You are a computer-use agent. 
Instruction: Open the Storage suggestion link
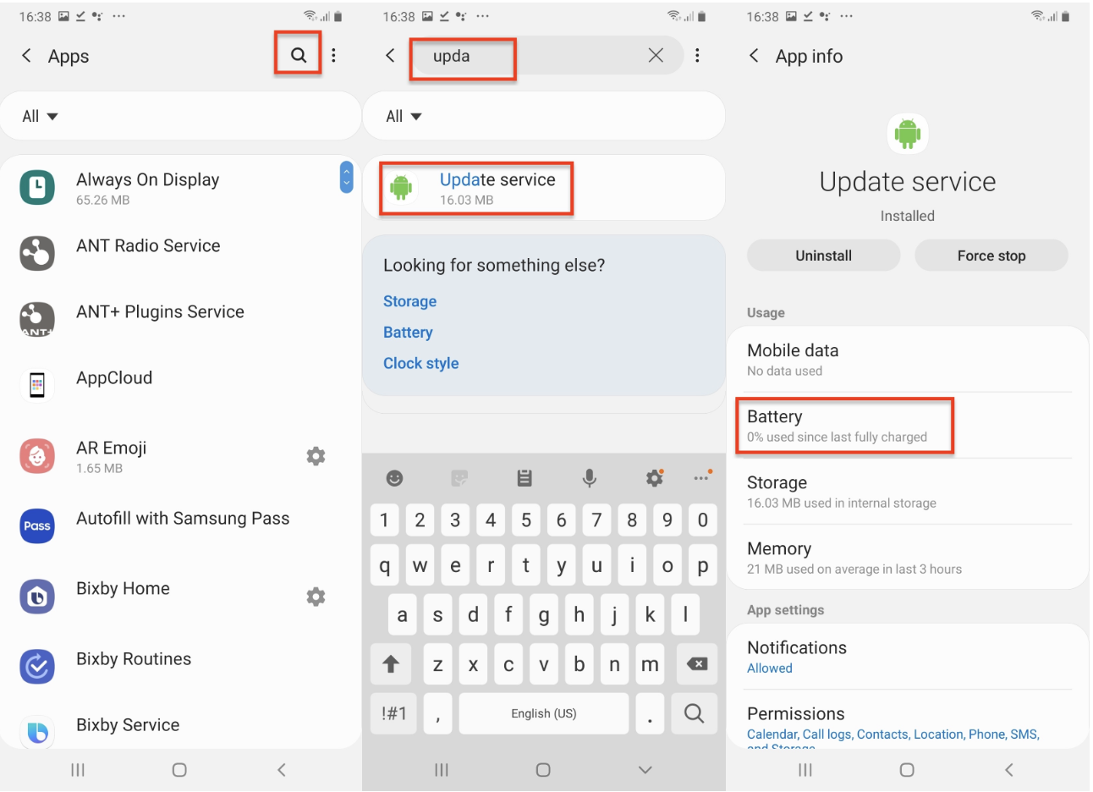click(x=409, y=301)
